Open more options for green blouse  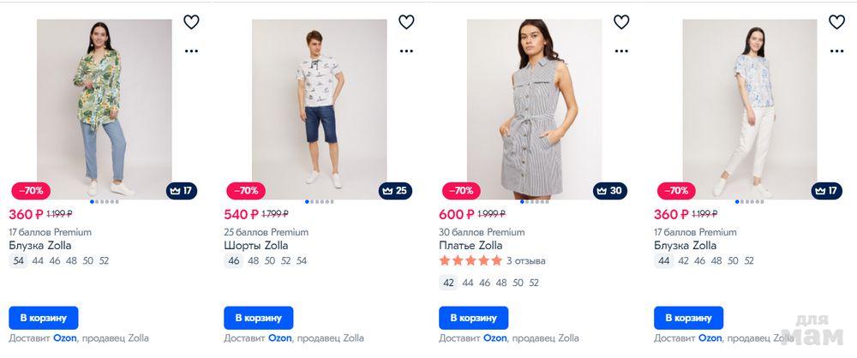click(191, 51)
